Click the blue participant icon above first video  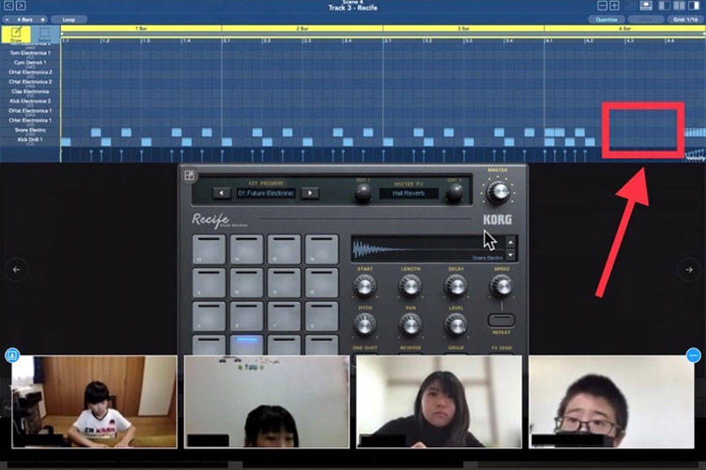[12, 355]
